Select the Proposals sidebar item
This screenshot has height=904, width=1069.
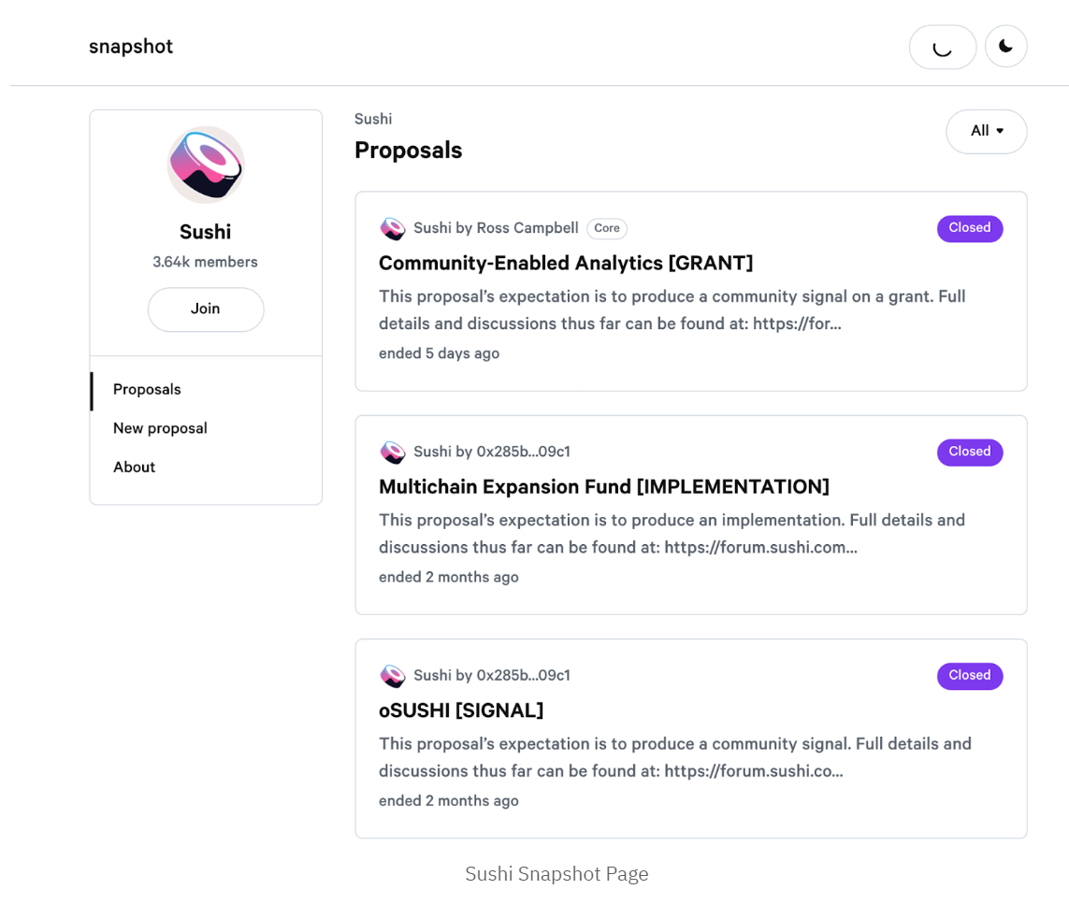[x=147, y=390]
